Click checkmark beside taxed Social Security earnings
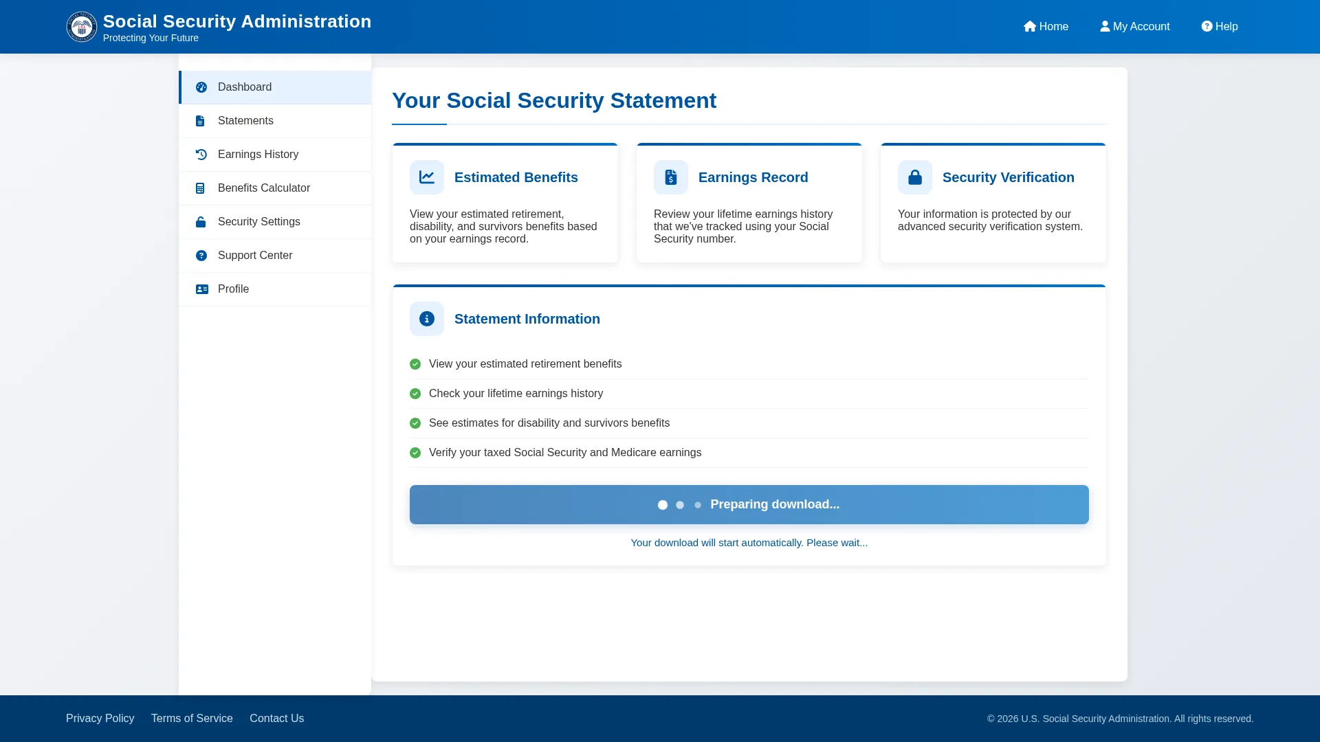This screenshot has width=1320, height=742. (415, 453)
